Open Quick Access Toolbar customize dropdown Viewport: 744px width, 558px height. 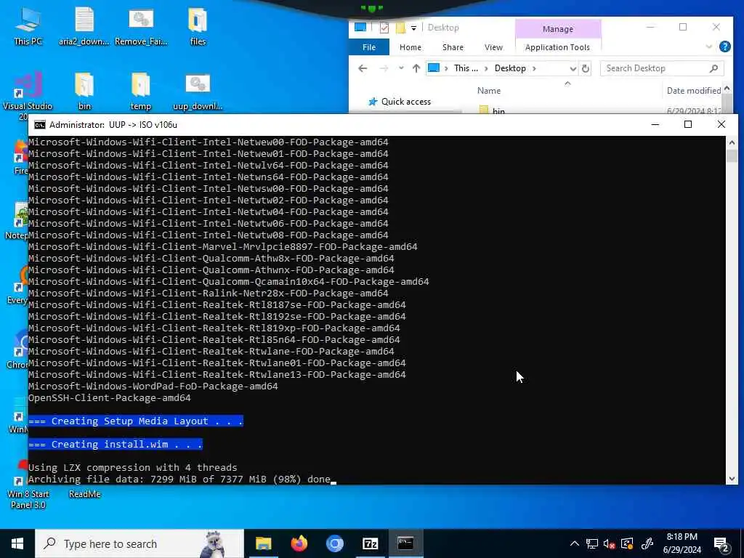[413, 28]
